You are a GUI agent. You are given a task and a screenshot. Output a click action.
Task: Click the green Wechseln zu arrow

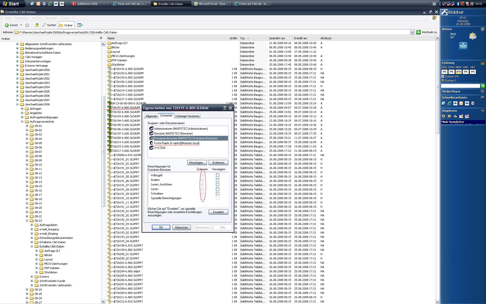[x=418, y=32]
